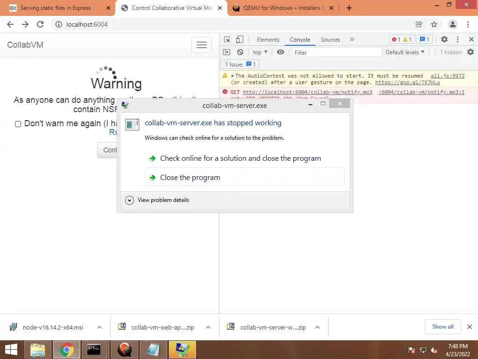The width and height of the screenshot is (478, 359).
Task: Open the 1 Issue indicator in console
Action: pos(239,65)
